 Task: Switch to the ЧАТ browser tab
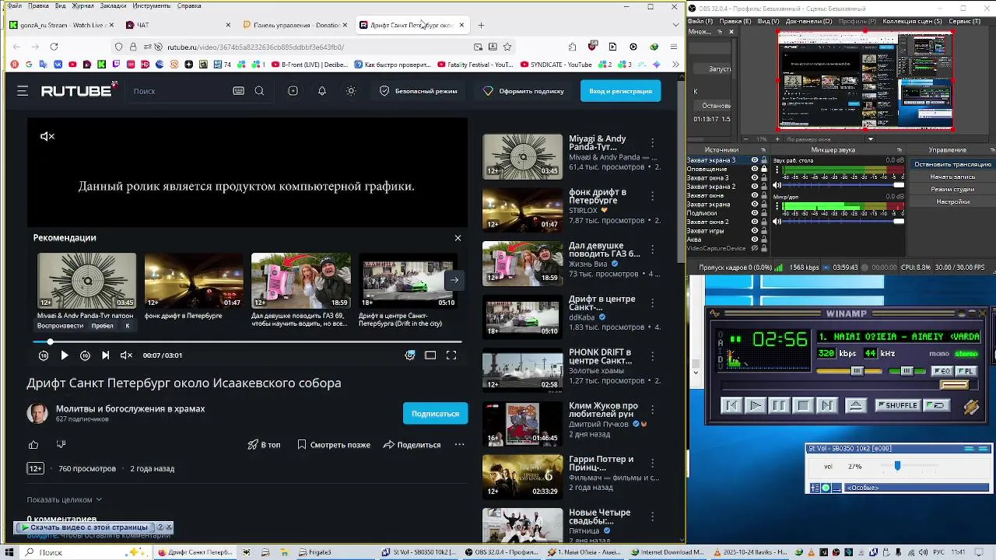[177, 25]
